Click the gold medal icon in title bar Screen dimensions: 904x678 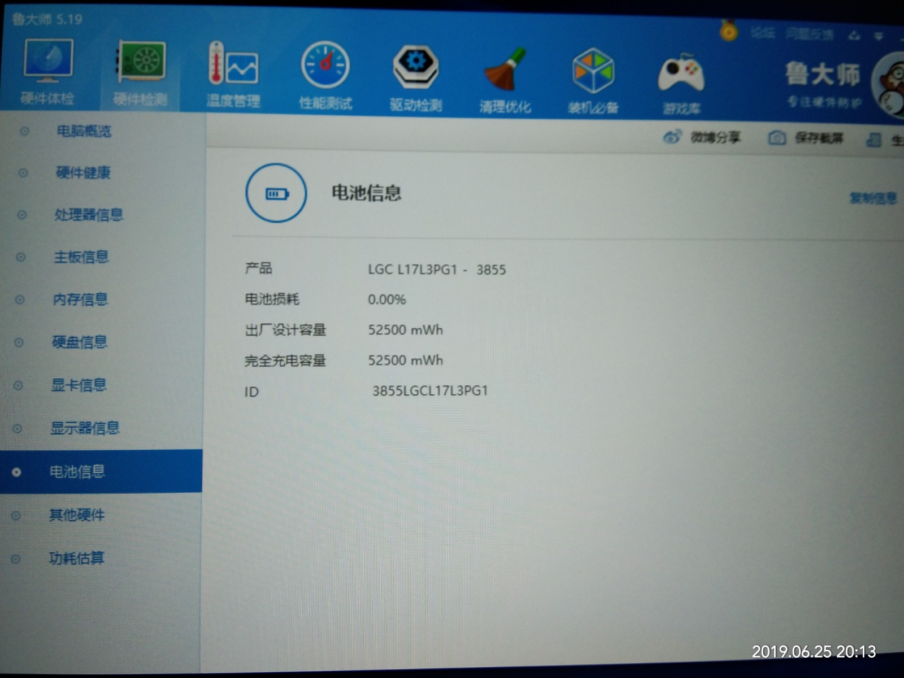[729, 31]
